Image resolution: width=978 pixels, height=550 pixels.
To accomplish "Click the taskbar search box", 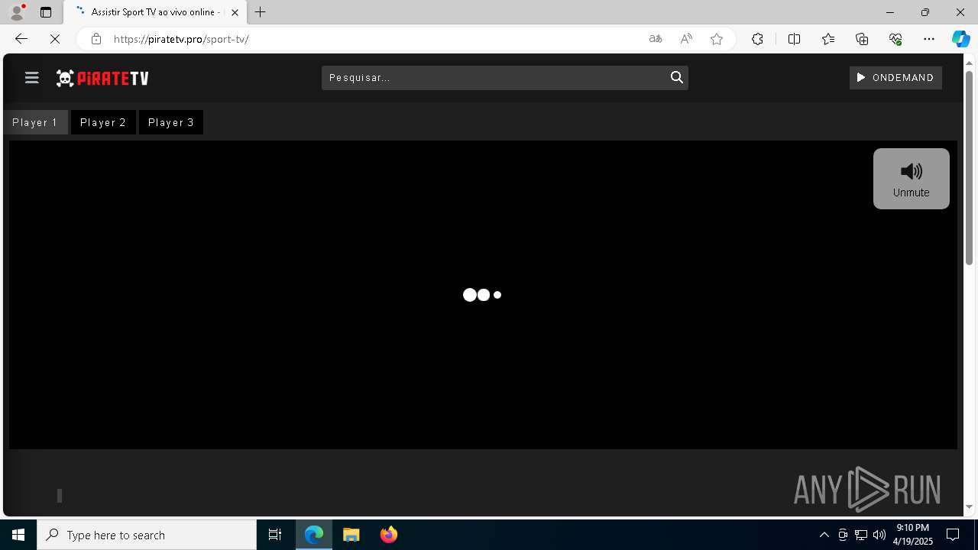I will coord(147,535).
